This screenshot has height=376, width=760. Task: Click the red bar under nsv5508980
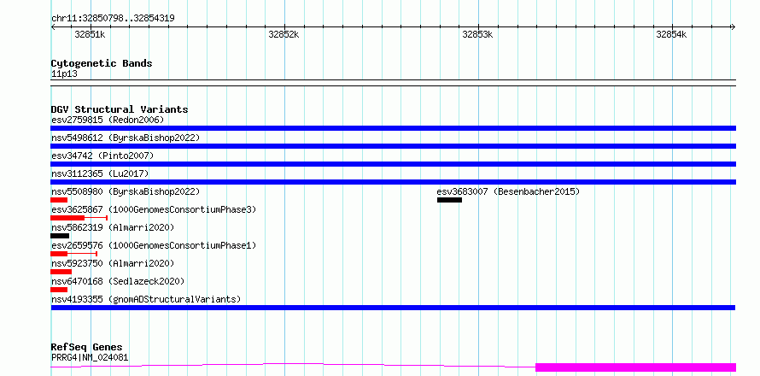click(59, 200)
